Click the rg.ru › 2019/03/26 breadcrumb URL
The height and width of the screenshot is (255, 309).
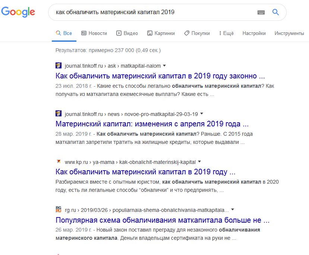coord(147,210)
